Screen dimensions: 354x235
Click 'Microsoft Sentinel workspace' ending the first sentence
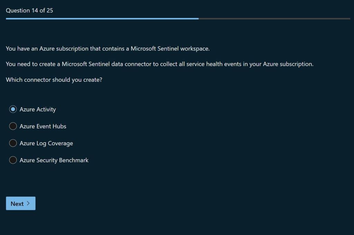[170, 49]
